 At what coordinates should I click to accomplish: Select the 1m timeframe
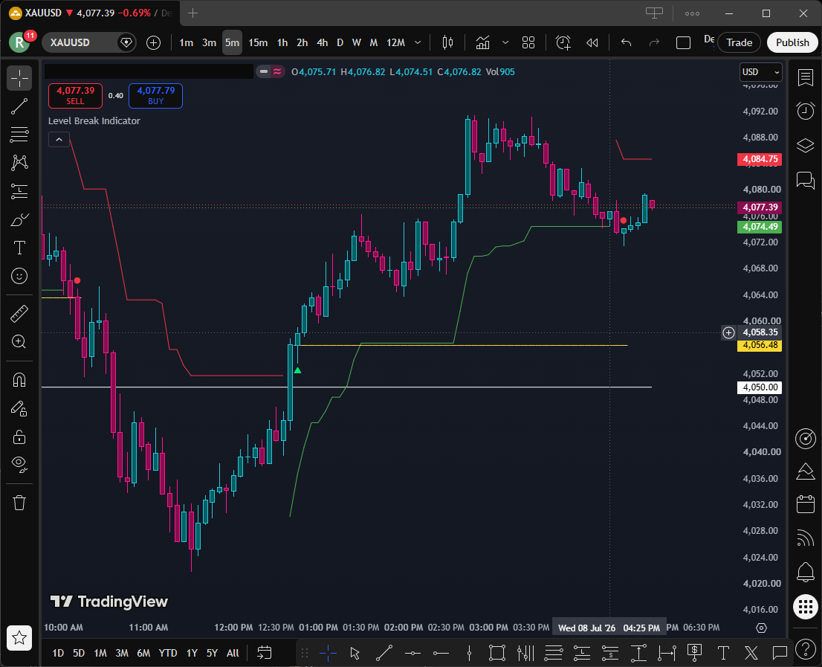pyautogui.click(x=186, y=42)
